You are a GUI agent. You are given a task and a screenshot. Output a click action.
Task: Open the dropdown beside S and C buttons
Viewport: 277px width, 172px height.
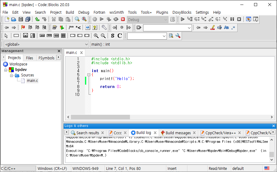tap(147, 36)
